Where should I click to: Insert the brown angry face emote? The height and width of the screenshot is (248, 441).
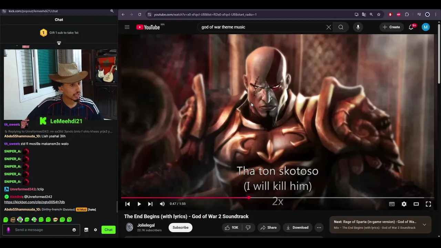click(13, 220)
